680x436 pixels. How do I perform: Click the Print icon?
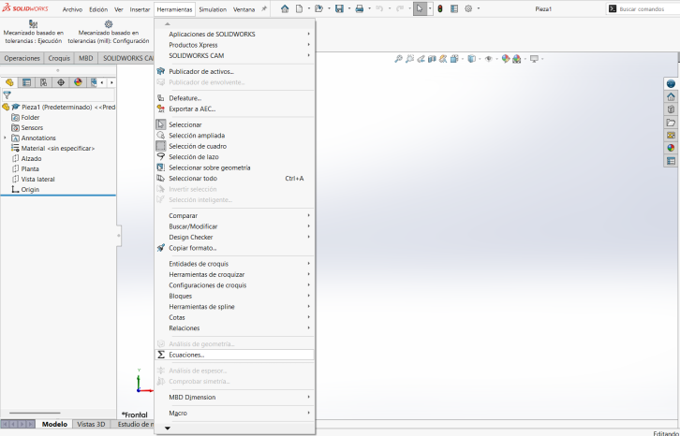point(360,8)
